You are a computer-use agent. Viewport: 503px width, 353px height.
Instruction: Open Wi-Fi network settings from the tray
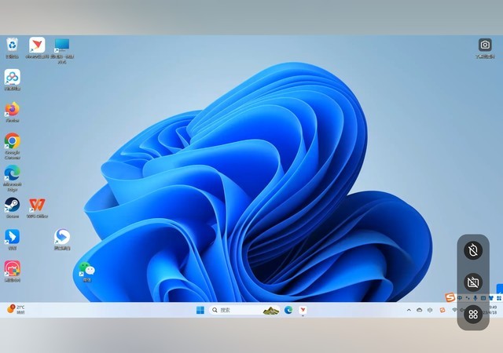click(x=454, y=310)
